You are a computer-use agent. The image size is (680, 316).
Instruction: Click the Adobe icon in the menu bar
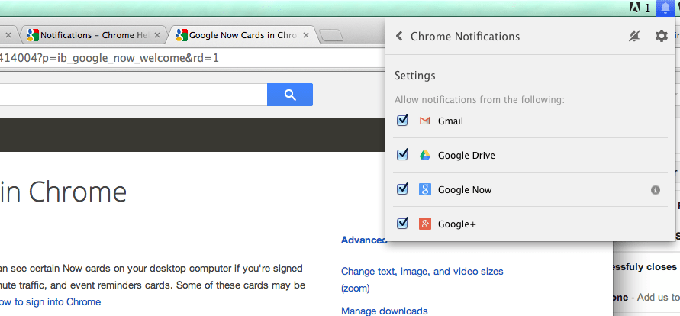click(x=634, y=8)
